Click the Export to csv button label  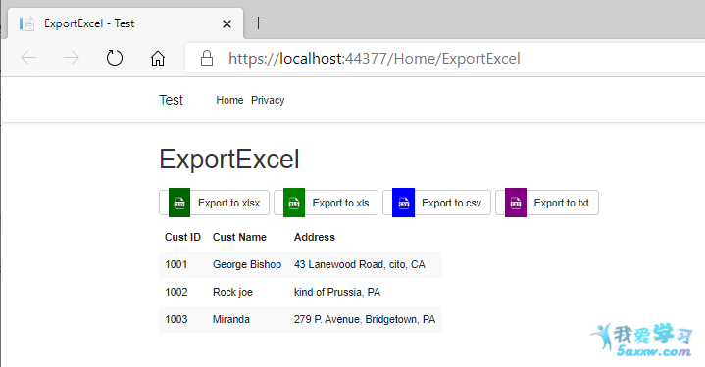tap(451, 203)
